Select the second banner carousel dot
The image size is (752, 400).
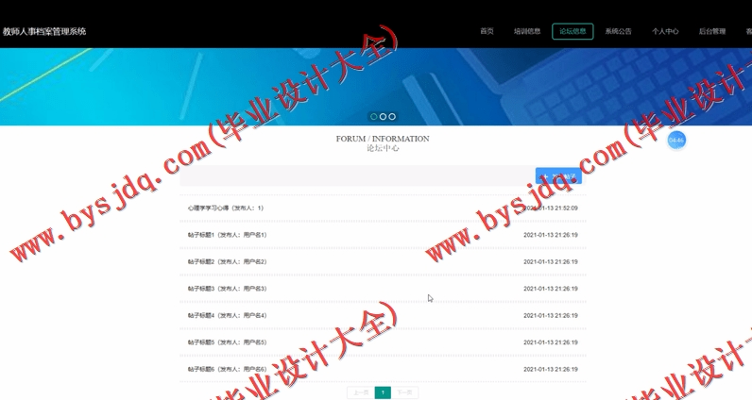click(383, 116)
